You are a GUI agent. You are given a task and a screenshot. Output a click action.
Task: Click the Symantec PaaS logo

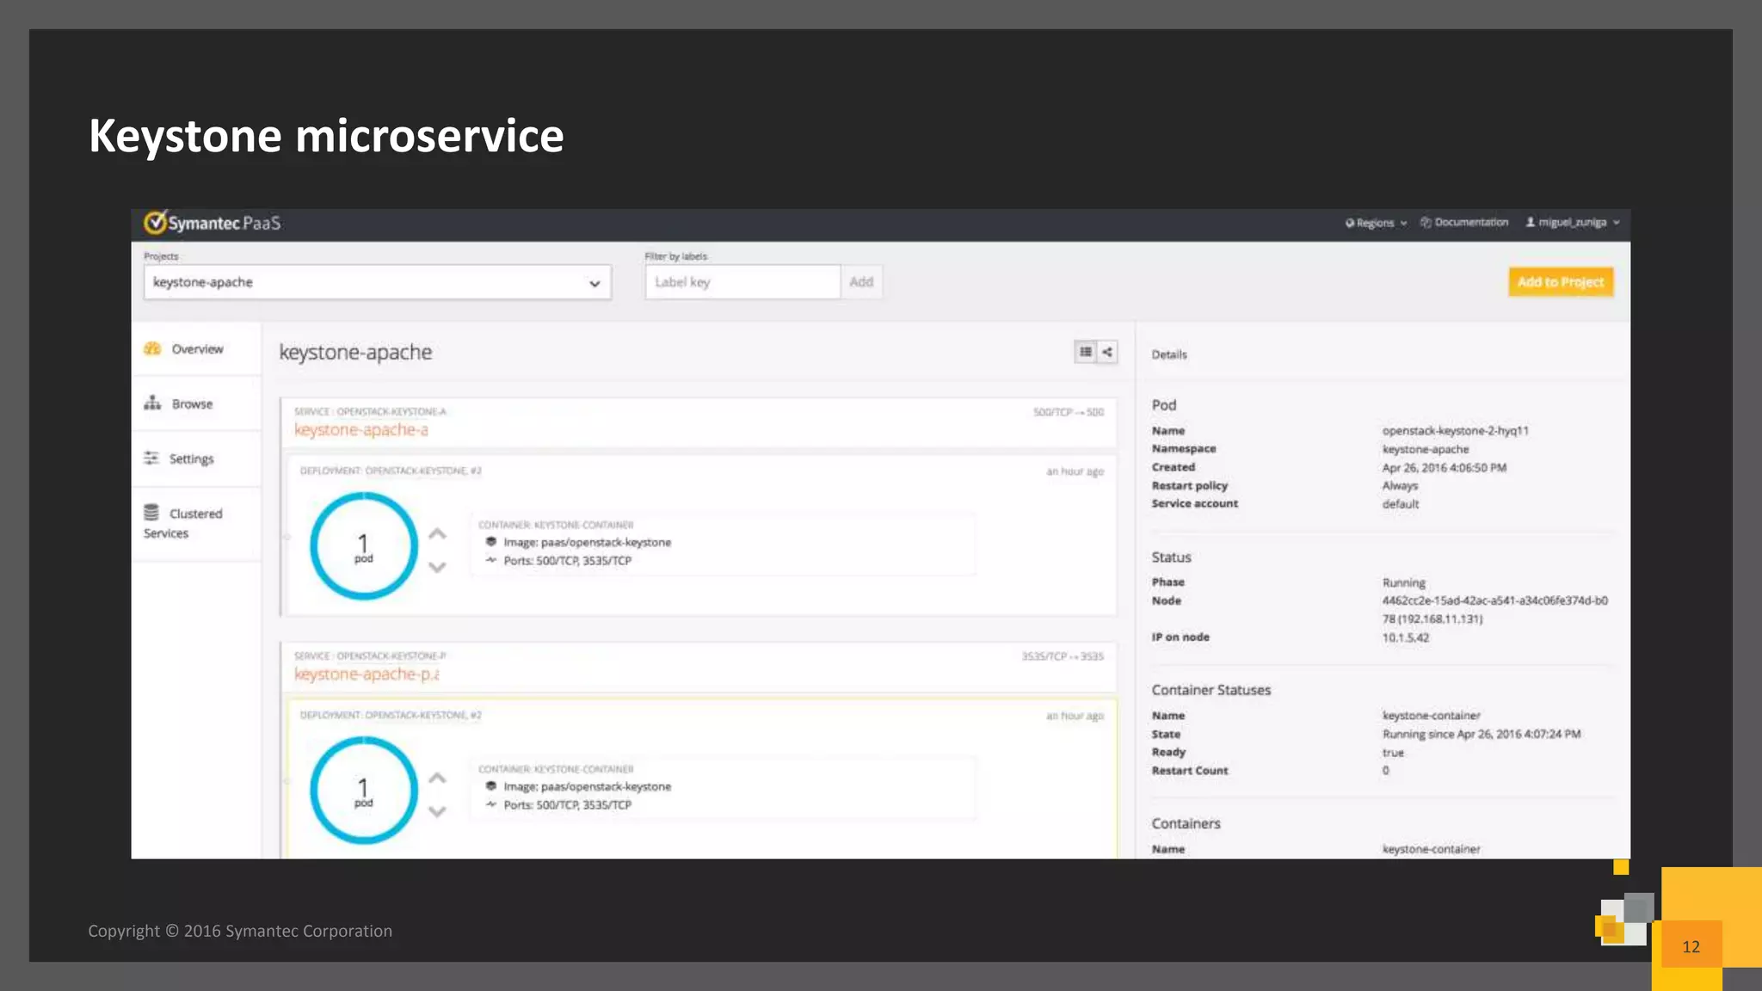point(213,223)
